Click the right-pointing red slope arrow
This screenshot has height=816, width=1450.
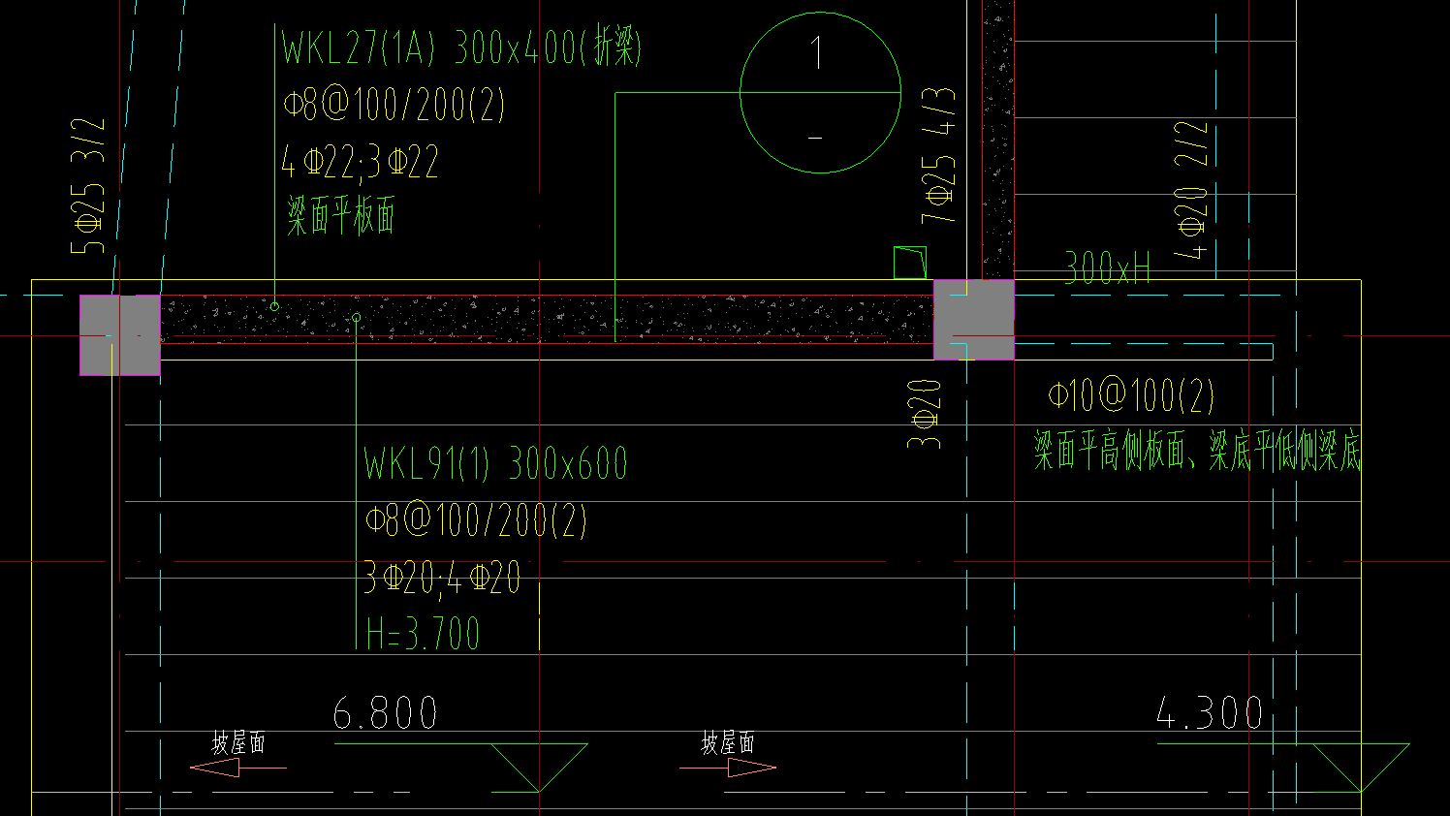pos(728,768)
